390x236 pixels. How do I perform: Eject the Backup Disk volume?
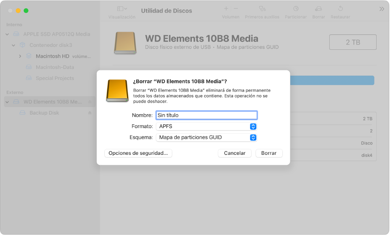pyautogui.click(x=90, y=113)
